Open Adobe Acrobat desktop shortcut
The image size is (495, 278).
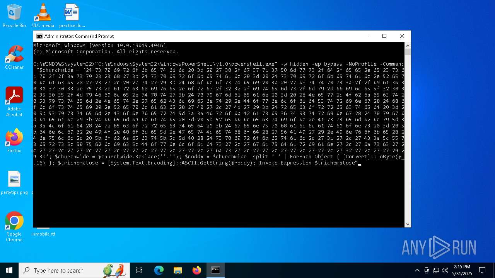[14, 102]
